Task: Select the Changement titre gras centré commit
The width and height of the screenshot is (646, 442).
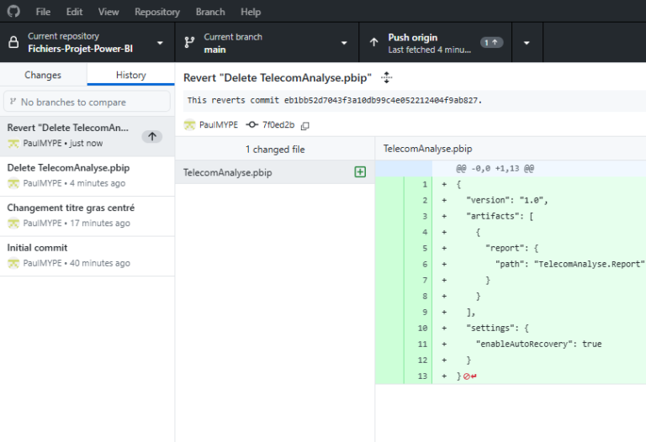Action: click(x=87, y=216)
